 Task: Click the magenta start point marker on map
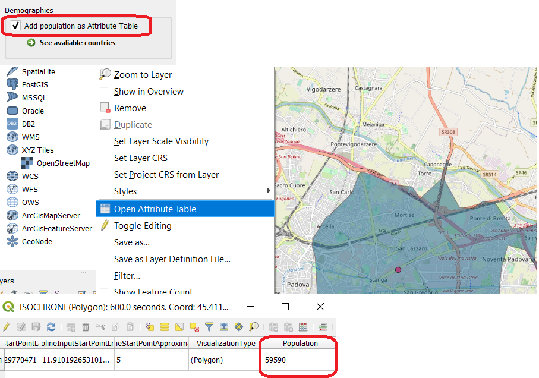pyautogui.click(x=398, y=270)
